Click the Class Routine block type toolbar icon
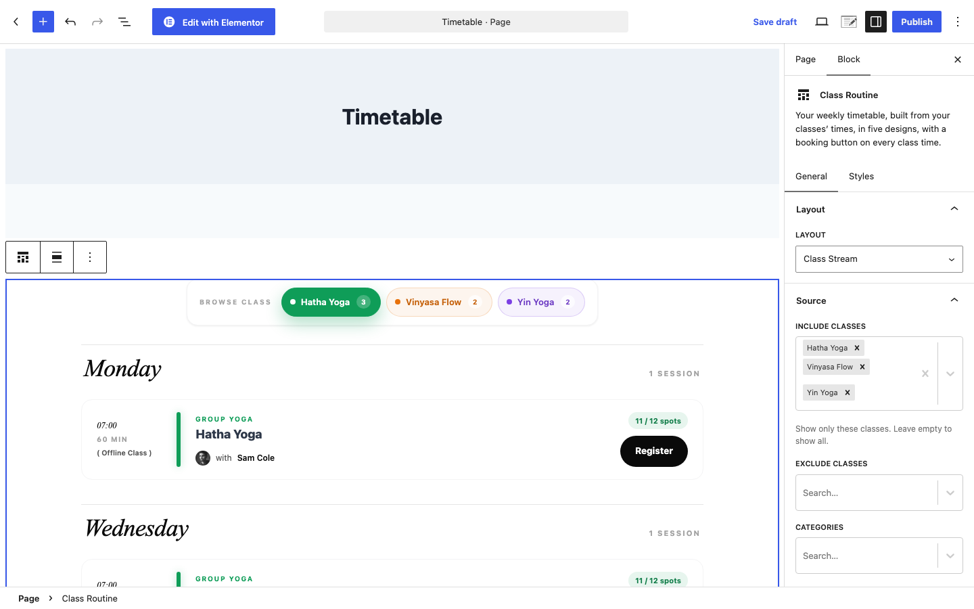The image size is (974, 609). (x=23, y=257)
